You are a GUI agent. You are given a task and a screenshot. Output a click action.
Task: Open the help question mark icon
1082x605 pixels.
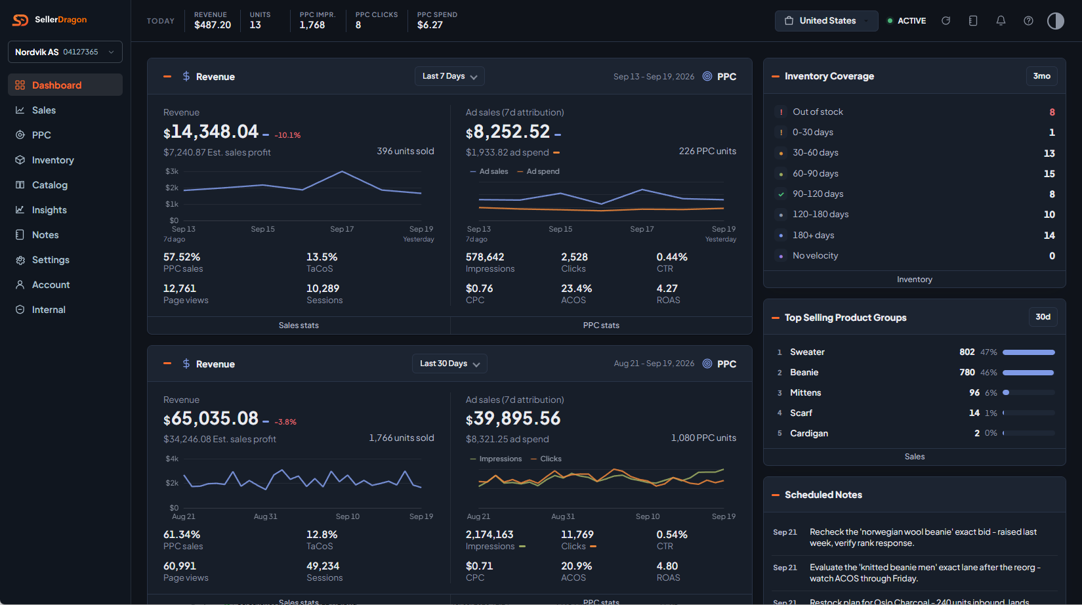[1028, 20]
